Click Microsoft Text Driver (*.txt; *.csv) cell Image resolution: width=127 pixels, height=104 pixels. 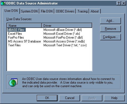point(65,45)
